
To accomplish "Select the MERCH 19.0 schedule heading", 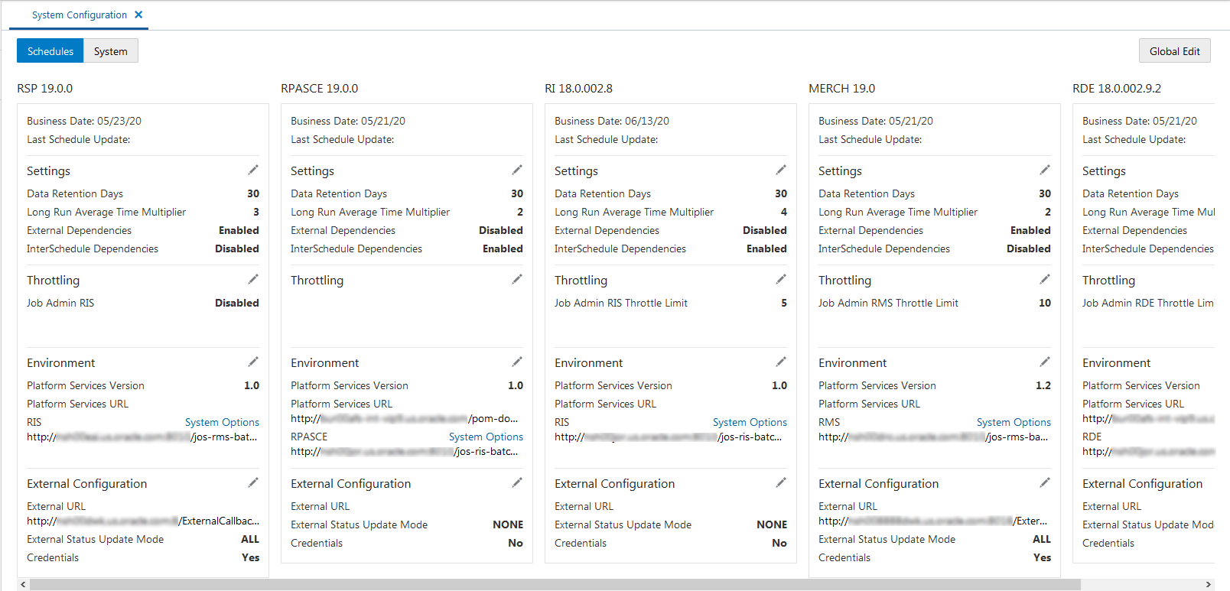I will coord(842,88).
